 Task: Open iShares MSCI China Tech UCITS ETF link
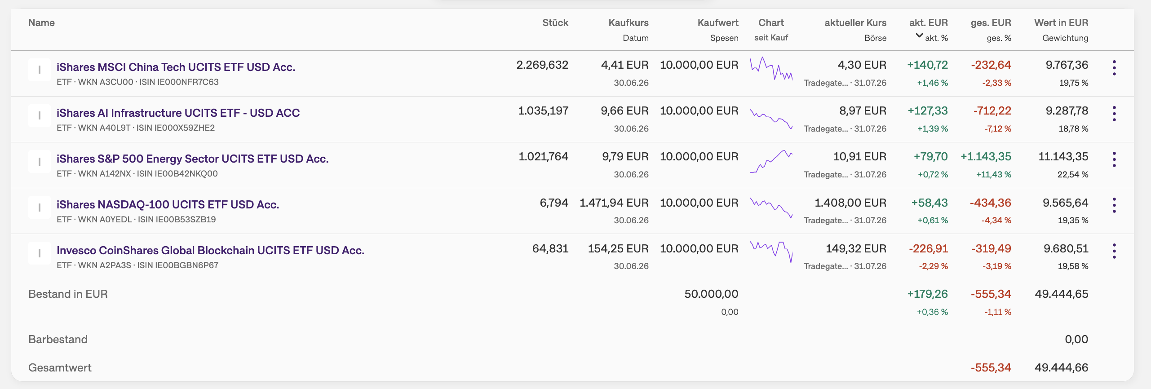click(176, 67)
